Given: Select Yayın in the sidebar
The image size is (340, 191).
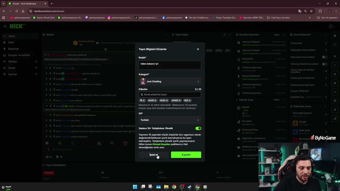Looking at the screenshot, I should [x=20, y=36].
